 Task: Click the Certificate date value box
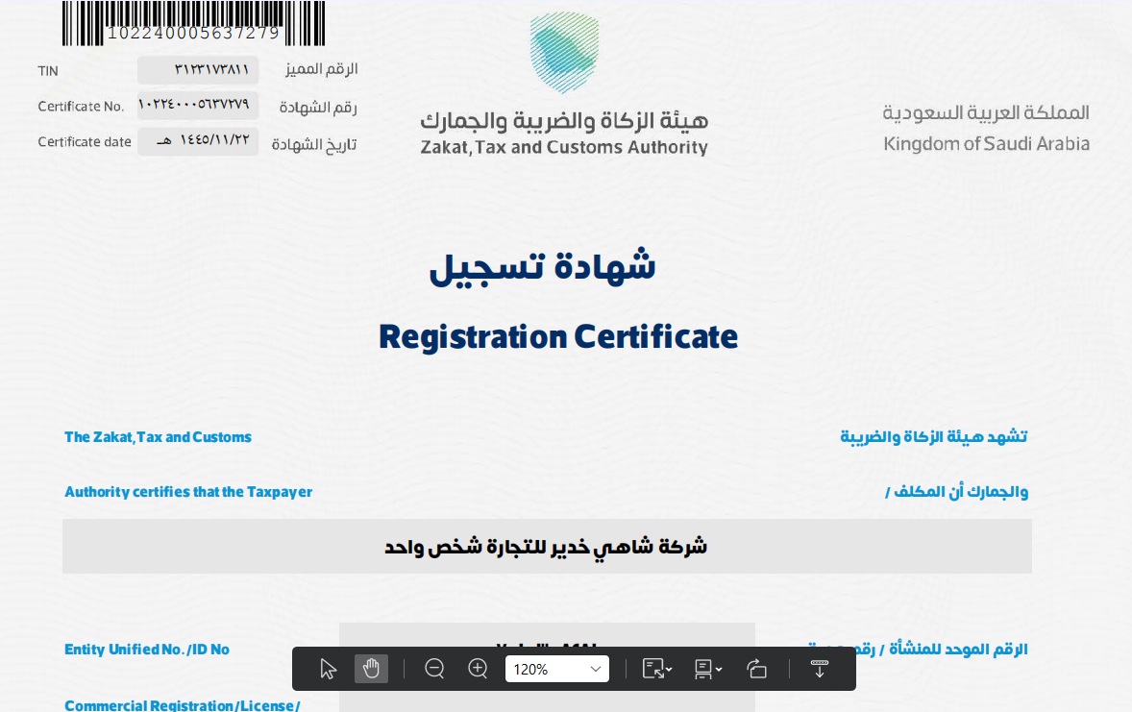tap(198, 141)
